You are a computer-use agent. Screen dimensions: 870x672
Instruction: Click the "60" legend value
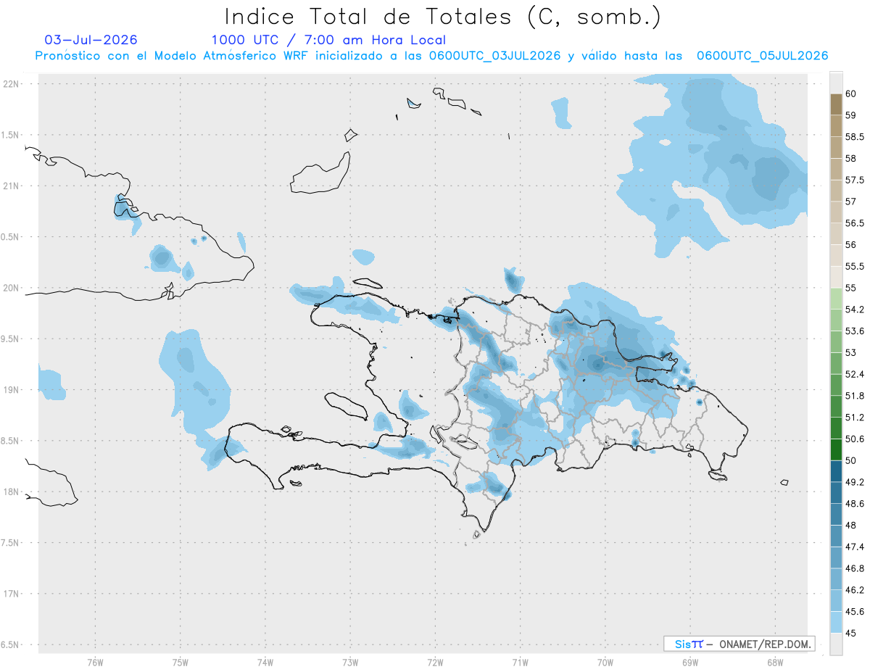coord(851,94)
